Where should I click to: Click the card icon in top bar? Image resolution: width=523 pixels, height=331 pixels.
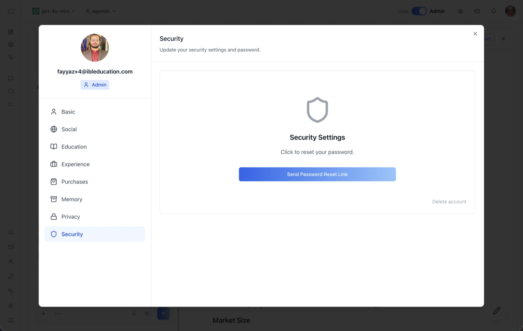pos(477,11)
